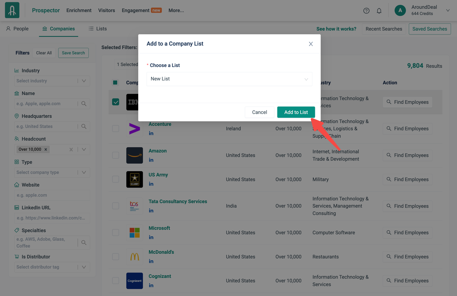Switch to the People tab

point(17,29)
